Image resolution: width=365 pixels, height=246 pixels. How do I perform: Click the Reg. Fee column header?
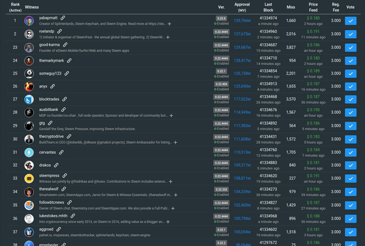336,7
